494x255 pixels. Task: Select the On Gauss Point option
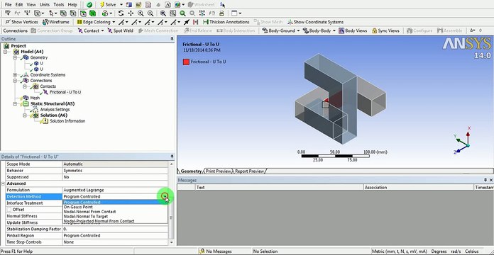pyautogui.click(x=115, y=207)
